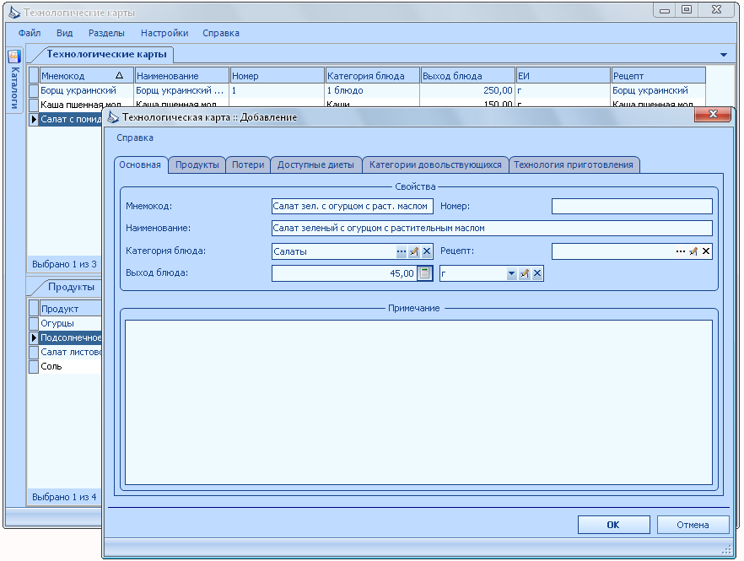
Task: Click app icon in main window title bar
Action: click(x=14, y=13)
